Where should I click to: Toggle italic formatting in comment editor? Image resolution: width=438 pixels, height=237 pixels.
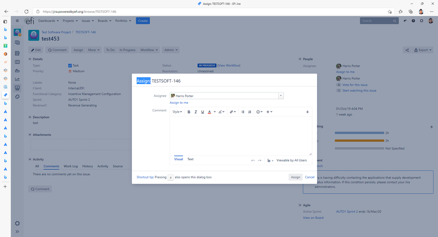[x=196, y=112]
